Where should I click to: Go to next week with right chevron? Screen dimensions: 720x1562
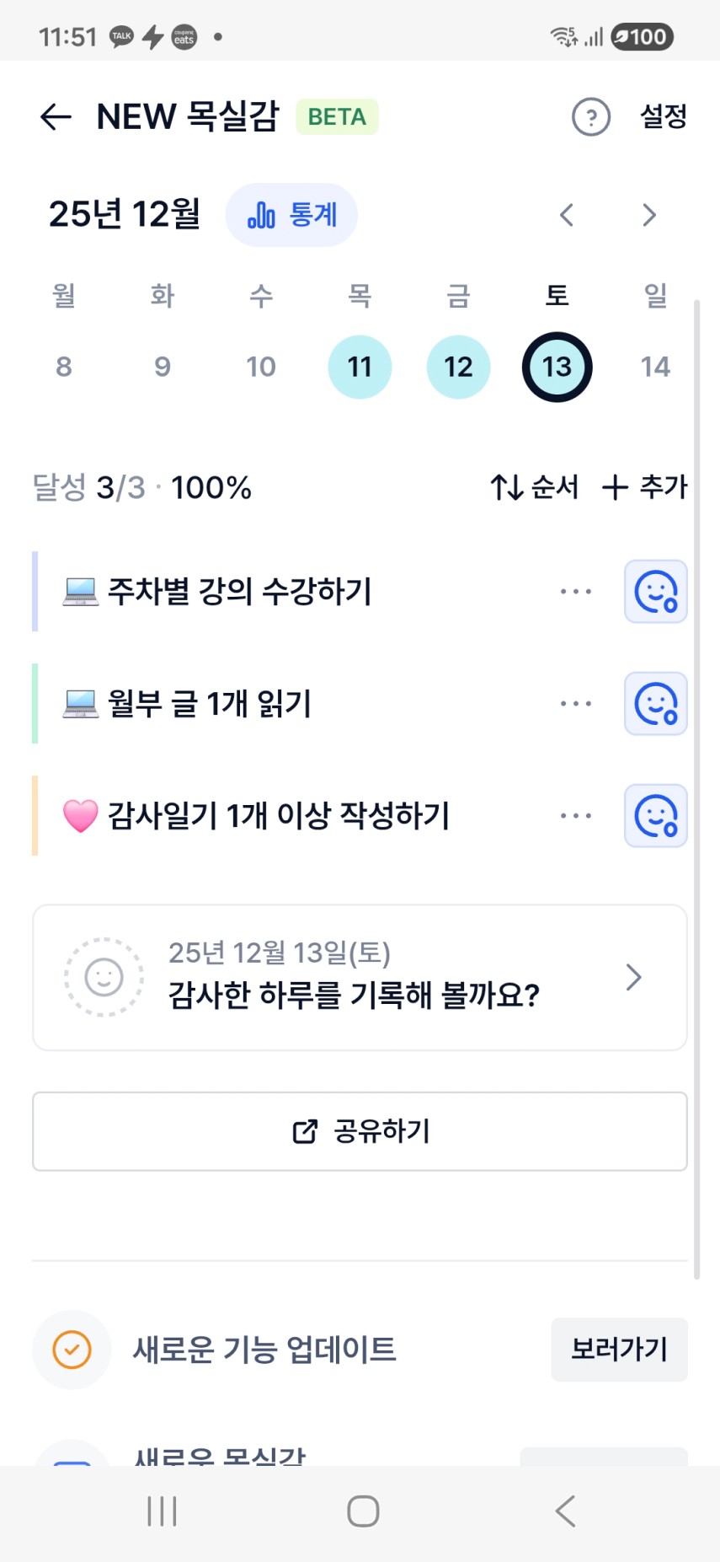tap(648, 215)
